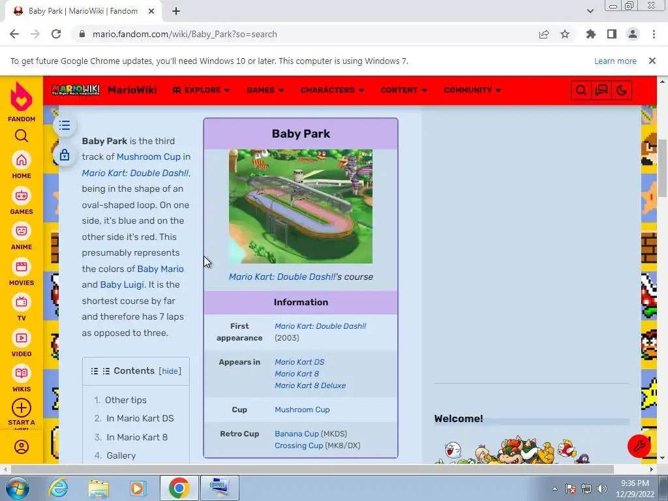Click the page protection lock icon
668x501 pixels.
[x=65, y=155]
